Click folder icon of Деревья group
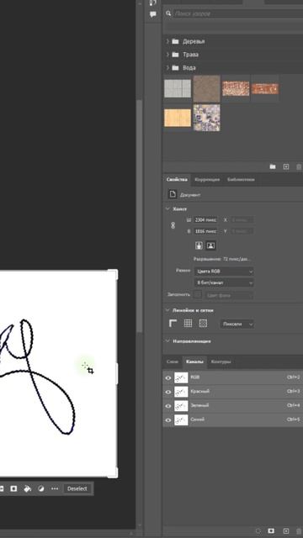 pos(175,41)
